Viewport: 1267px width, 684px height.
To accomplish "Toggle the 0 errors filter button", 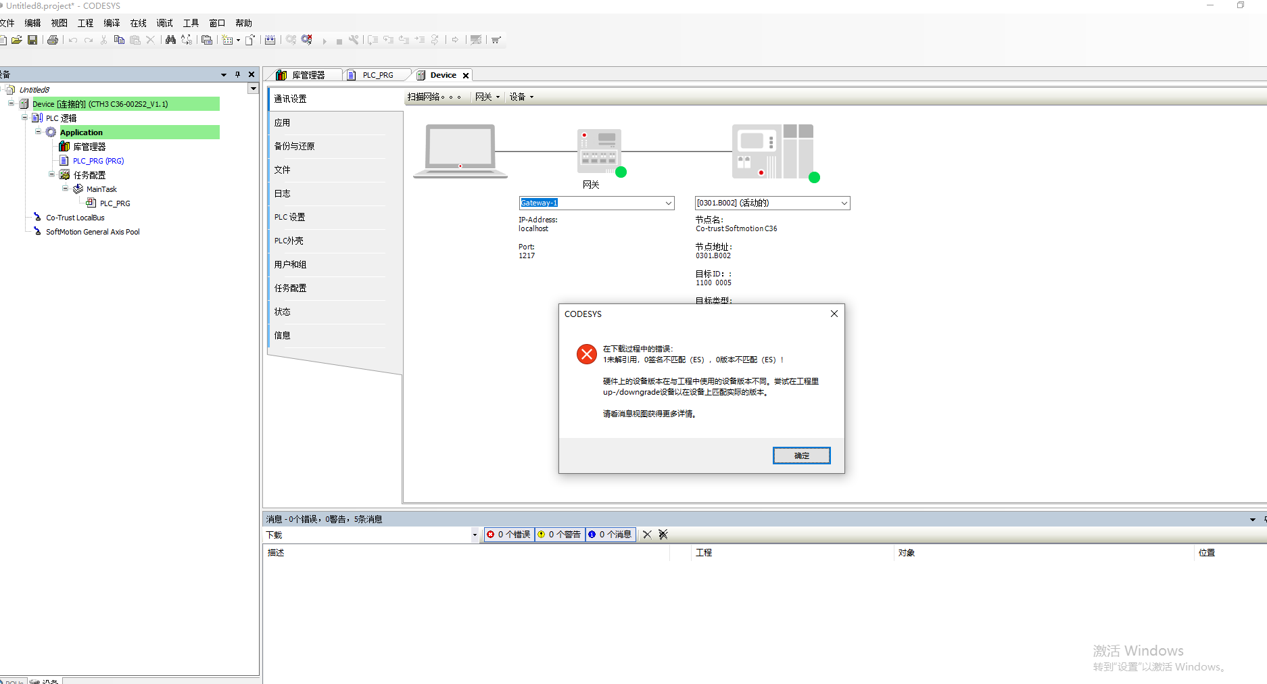I will [x=509, y=535].
